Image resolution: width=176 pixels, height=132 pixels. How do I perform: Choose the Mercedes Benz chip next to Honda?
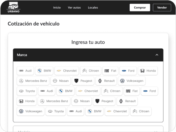point(54,101)
